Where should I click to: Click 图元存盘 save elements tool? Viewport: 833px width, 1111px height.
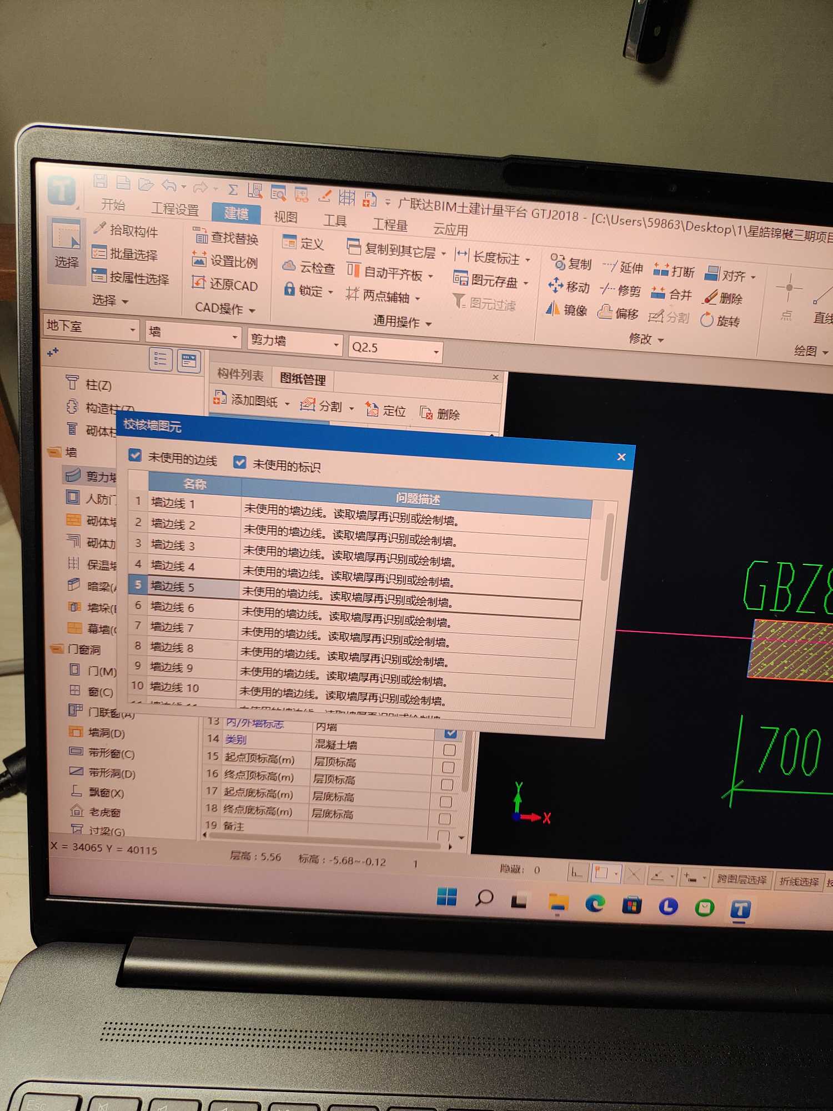click(x=490, y=281)
